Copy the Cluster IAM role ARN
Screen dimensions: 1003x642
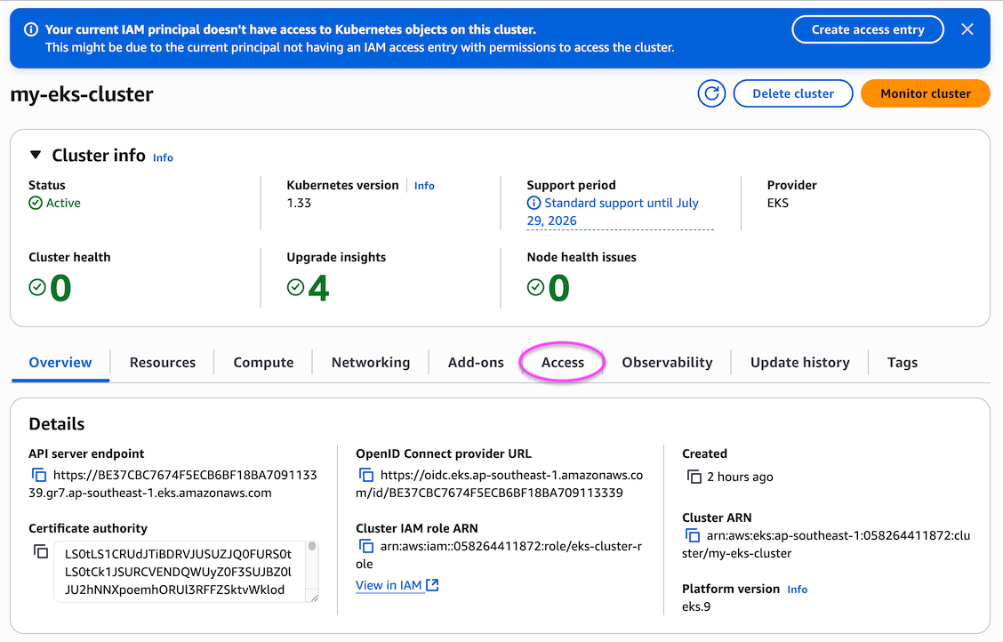pos(365,546)
